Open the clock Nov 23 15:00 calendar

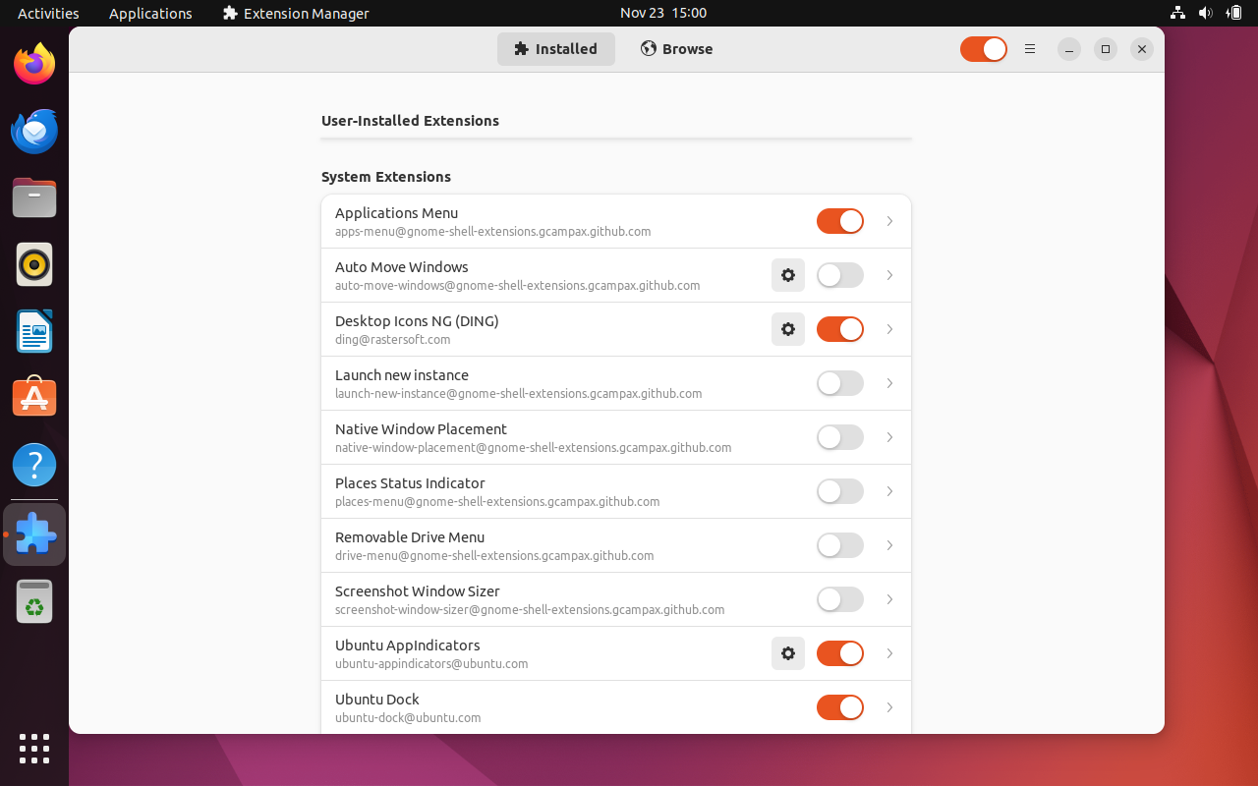pyautogui.click(x=663, y=13)
